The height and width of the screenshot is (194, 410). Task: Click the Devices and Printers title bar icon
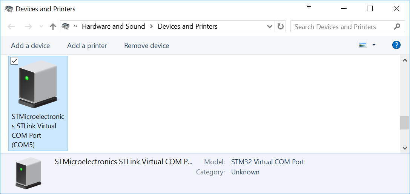coord(9,9)
